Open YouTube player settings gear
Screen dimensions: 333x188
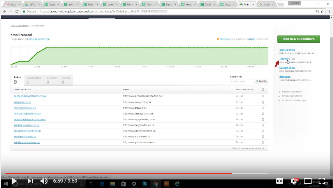tap(294, 181)
